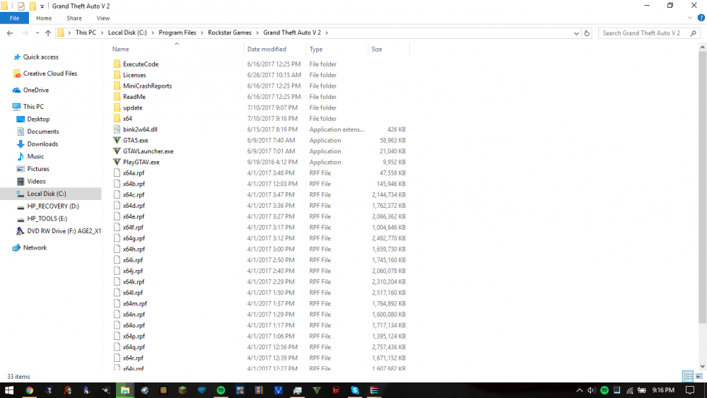Sort by the Name column header
707x398 pixels.
tap(120, 49)
